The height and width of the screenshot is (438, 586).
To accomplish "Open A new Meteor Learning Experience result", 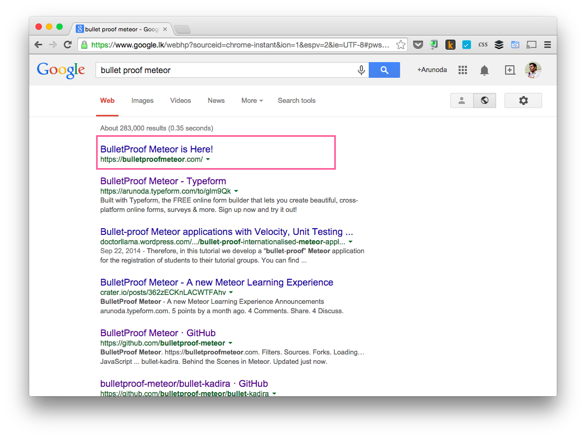I will coord(216,282).
